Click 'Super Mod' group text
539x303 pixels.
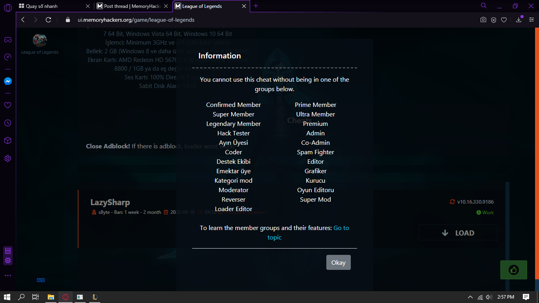(x=316, y=200)
